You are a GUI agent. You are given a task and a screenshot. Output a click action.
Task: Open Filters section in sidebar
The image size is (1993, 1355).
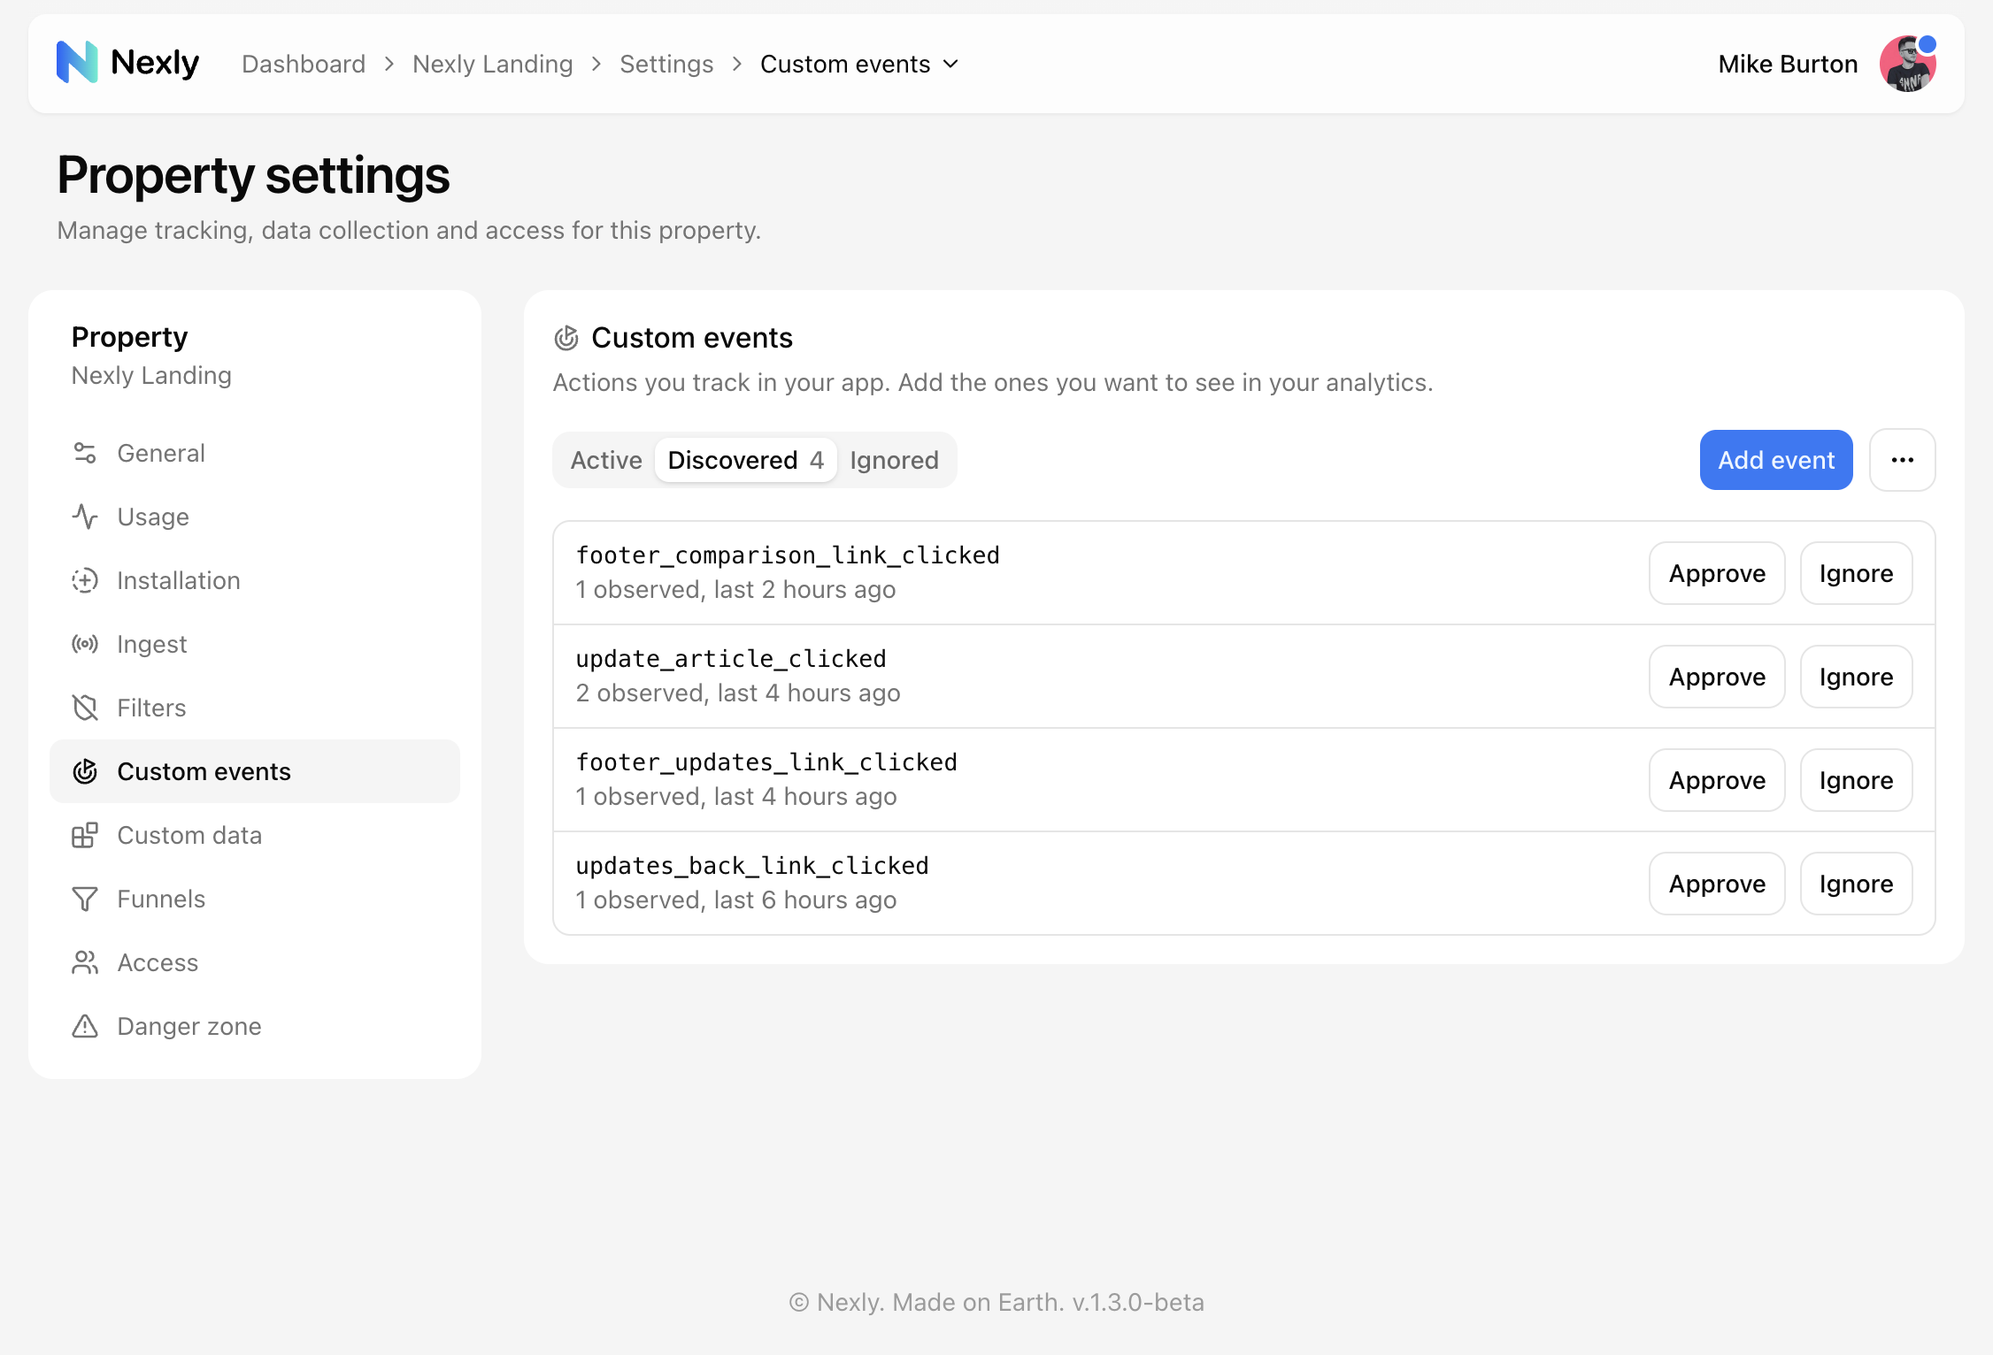[x=255, y=708]
